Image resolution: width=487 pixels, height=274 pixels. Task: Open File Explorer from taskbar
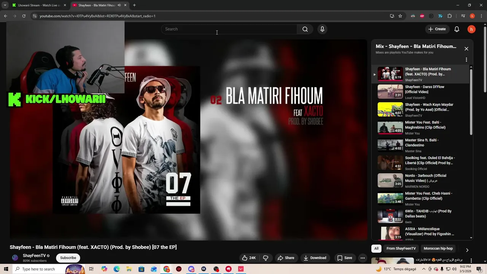(129, 269)
